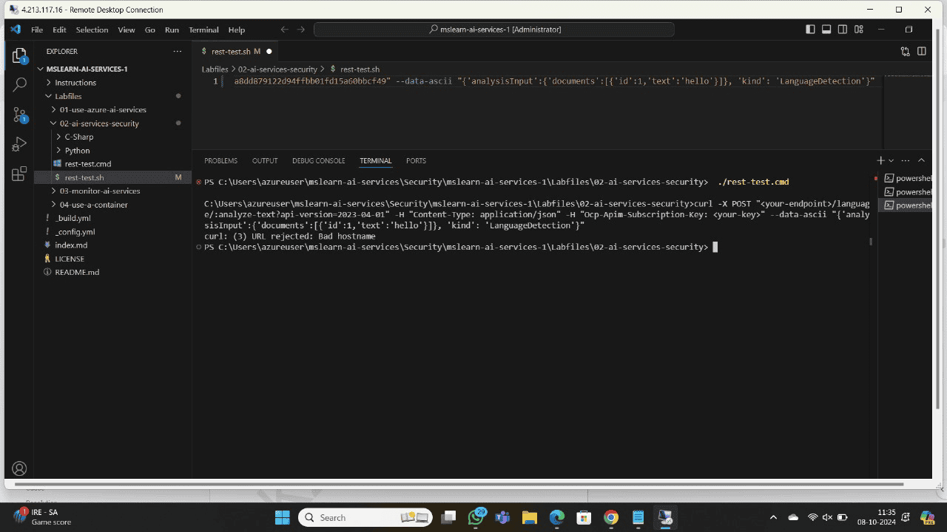Open Customize Layout icon in title bar
Image resolution: width=947 pixels, height=532 pixels.
[x=859, y=30]
